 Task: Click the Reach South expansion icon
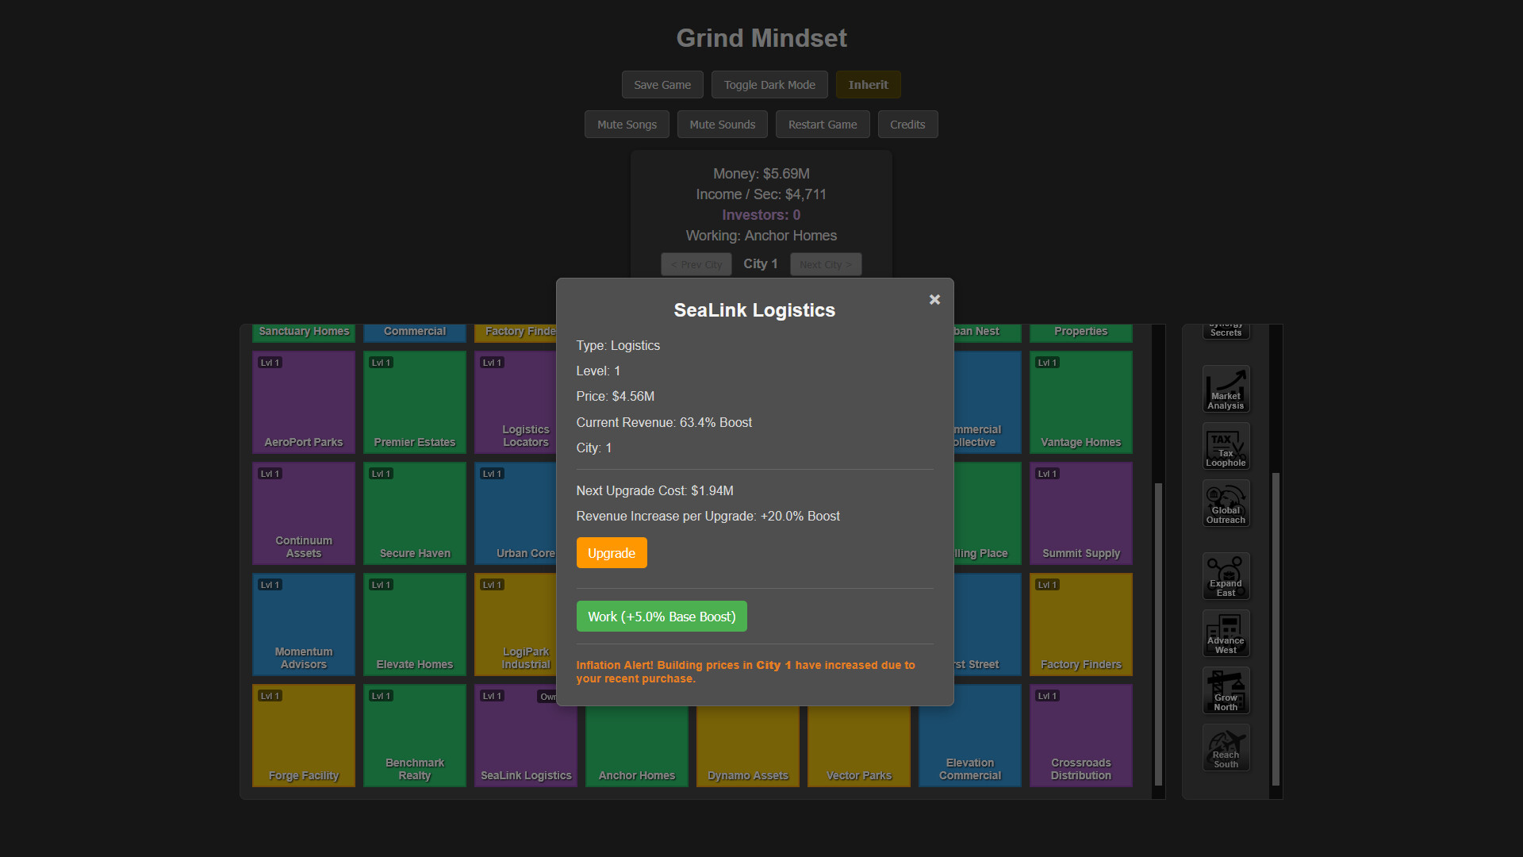coord(1226,747)
